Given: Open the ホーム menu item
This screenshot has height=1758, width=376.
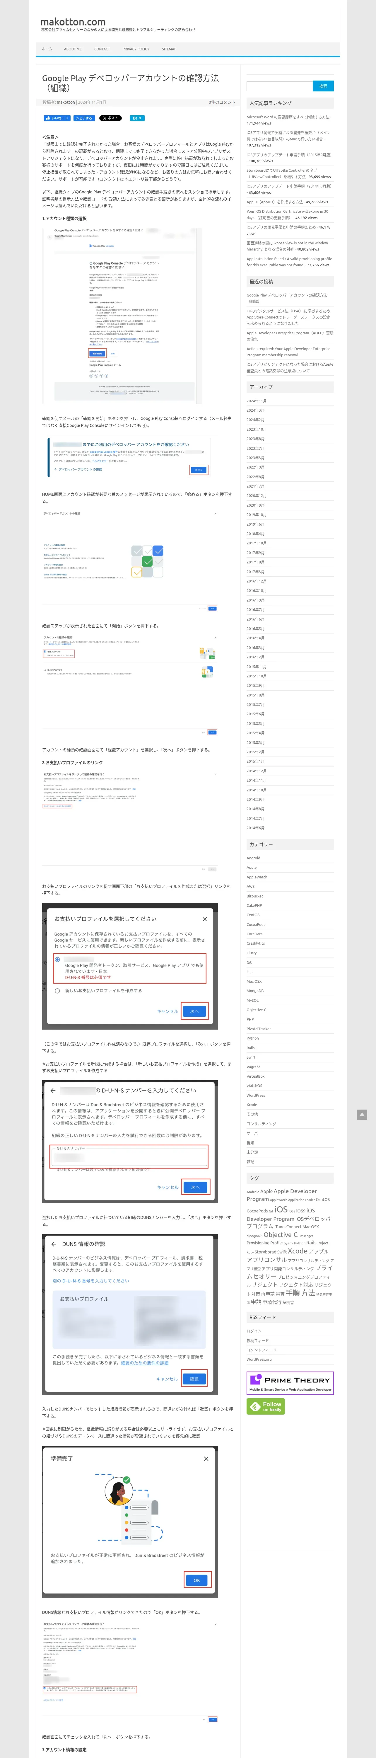Looking at the screenshot, I should (47, 49).
